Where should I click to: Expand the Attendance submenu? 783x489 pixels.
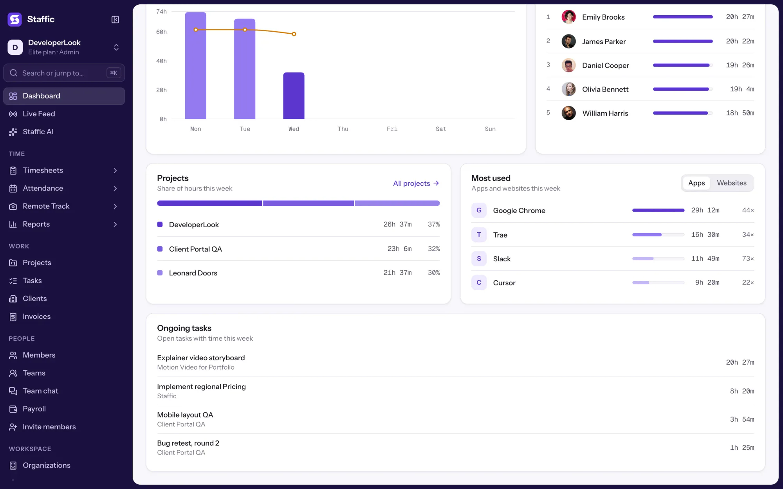[115, 188]
